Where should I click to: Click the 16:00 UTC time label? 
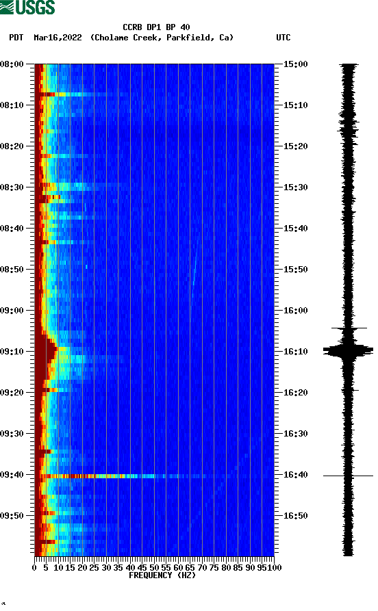[295, 311]
